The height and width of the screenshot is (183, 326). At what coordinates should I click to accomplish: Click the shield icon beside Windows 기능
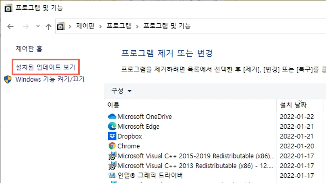tap(8, 79)
